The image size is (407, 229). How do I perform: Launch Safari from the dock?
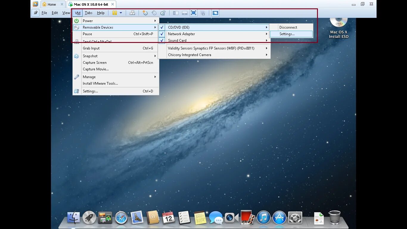click(x=121, y=218)
